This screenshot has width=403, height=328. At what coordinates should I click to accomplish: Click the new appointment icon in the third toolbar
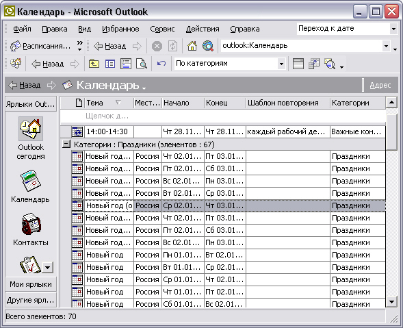pyautogui.click(x=16, y=64)
